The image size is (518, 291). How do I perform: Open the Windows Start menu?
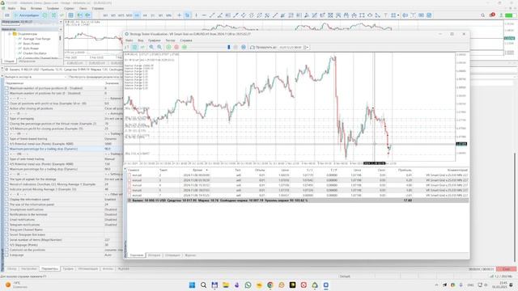(192, 285)
